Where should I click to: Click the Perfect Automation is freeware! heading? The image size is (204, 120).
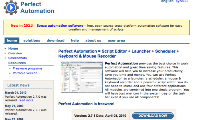(86, 104)
